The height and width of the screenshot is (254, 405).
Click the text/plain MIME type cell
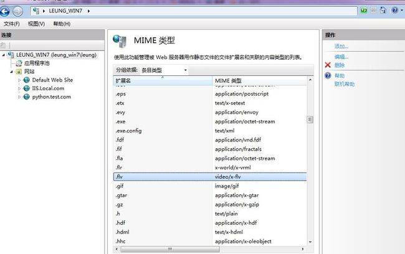pos(226,214)
